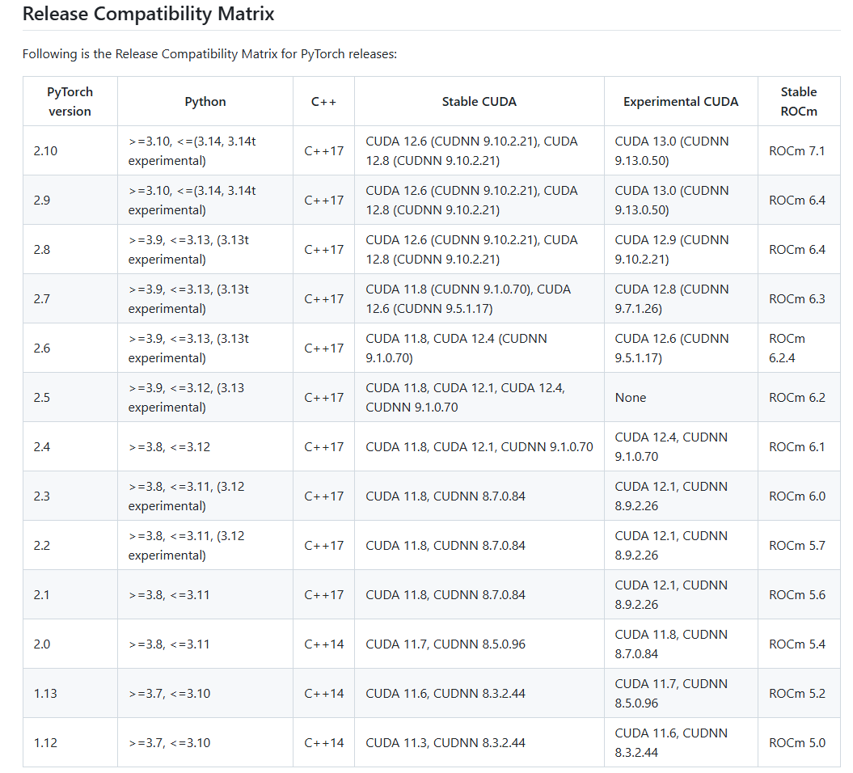The image size is (853, 773).
Task: Click the 2.7 version cell
Action: coord(70,298)
